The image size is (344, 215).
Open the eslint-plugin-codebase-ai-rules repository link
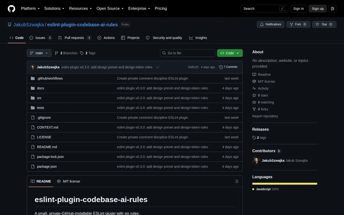pyautogui.click(x=82, y=25)
